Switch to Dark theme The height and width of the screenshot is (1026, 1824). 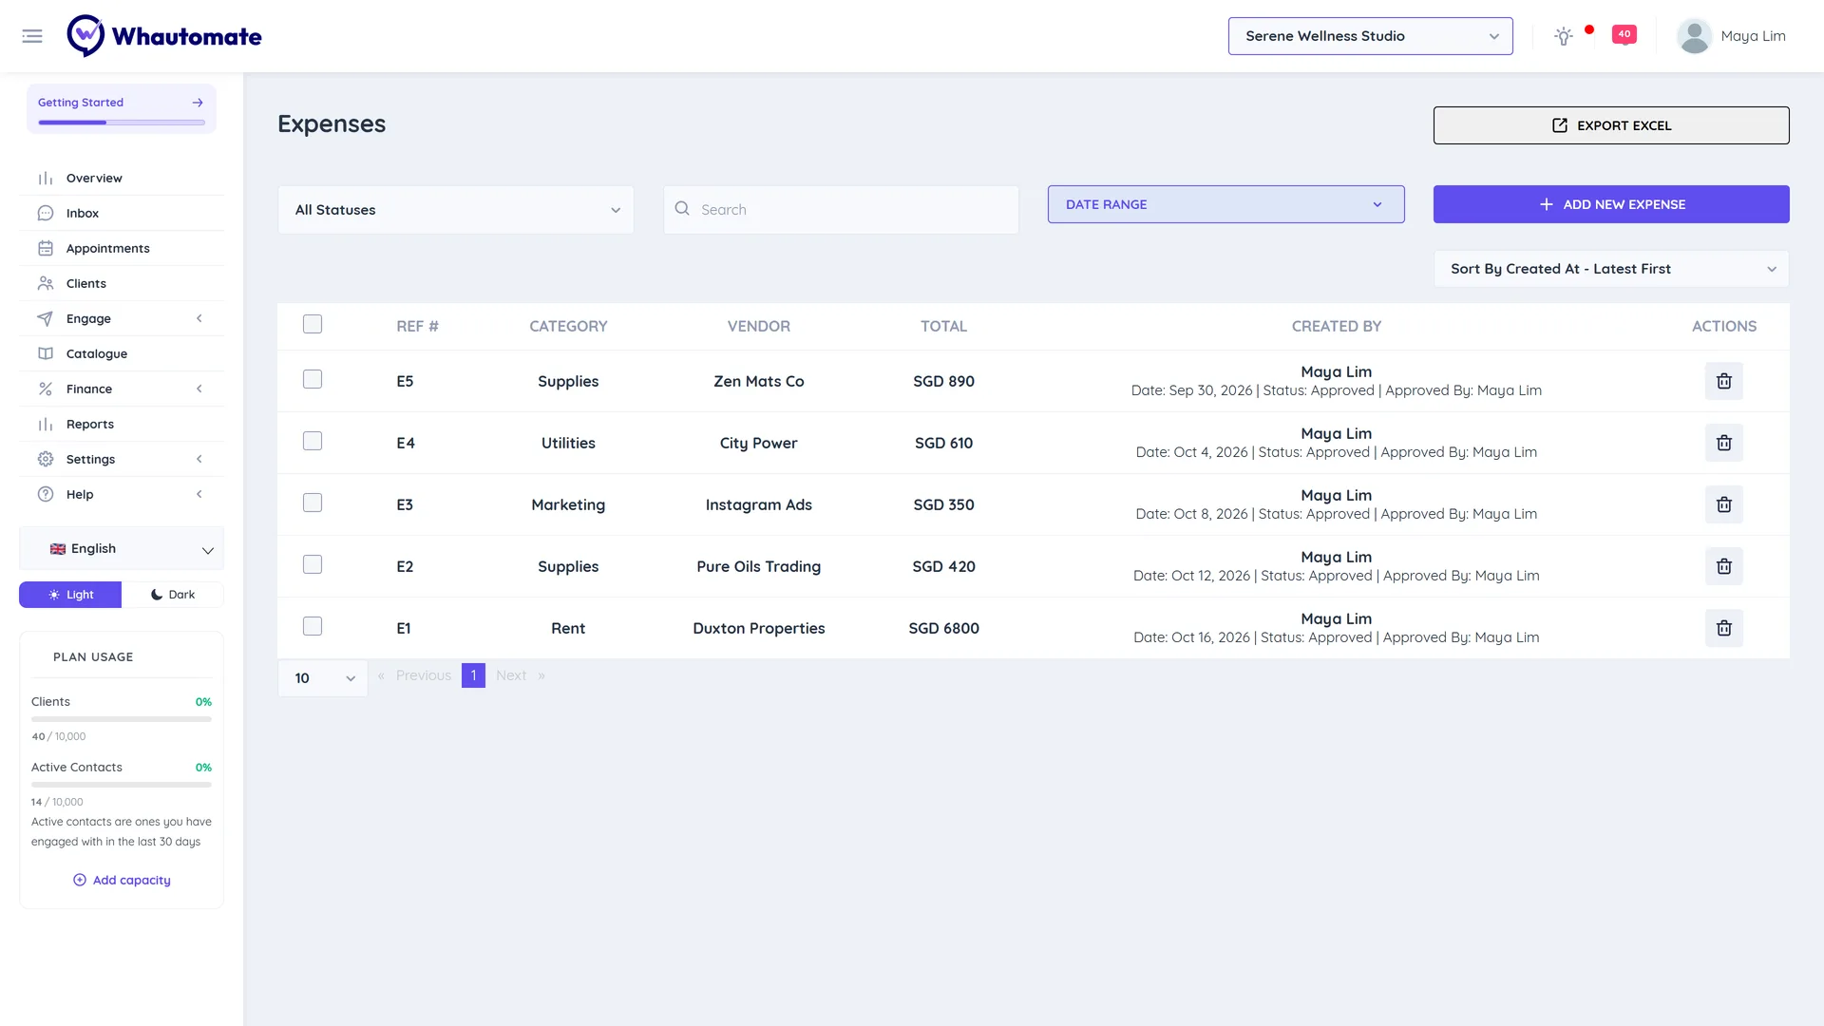coord(173,595)
